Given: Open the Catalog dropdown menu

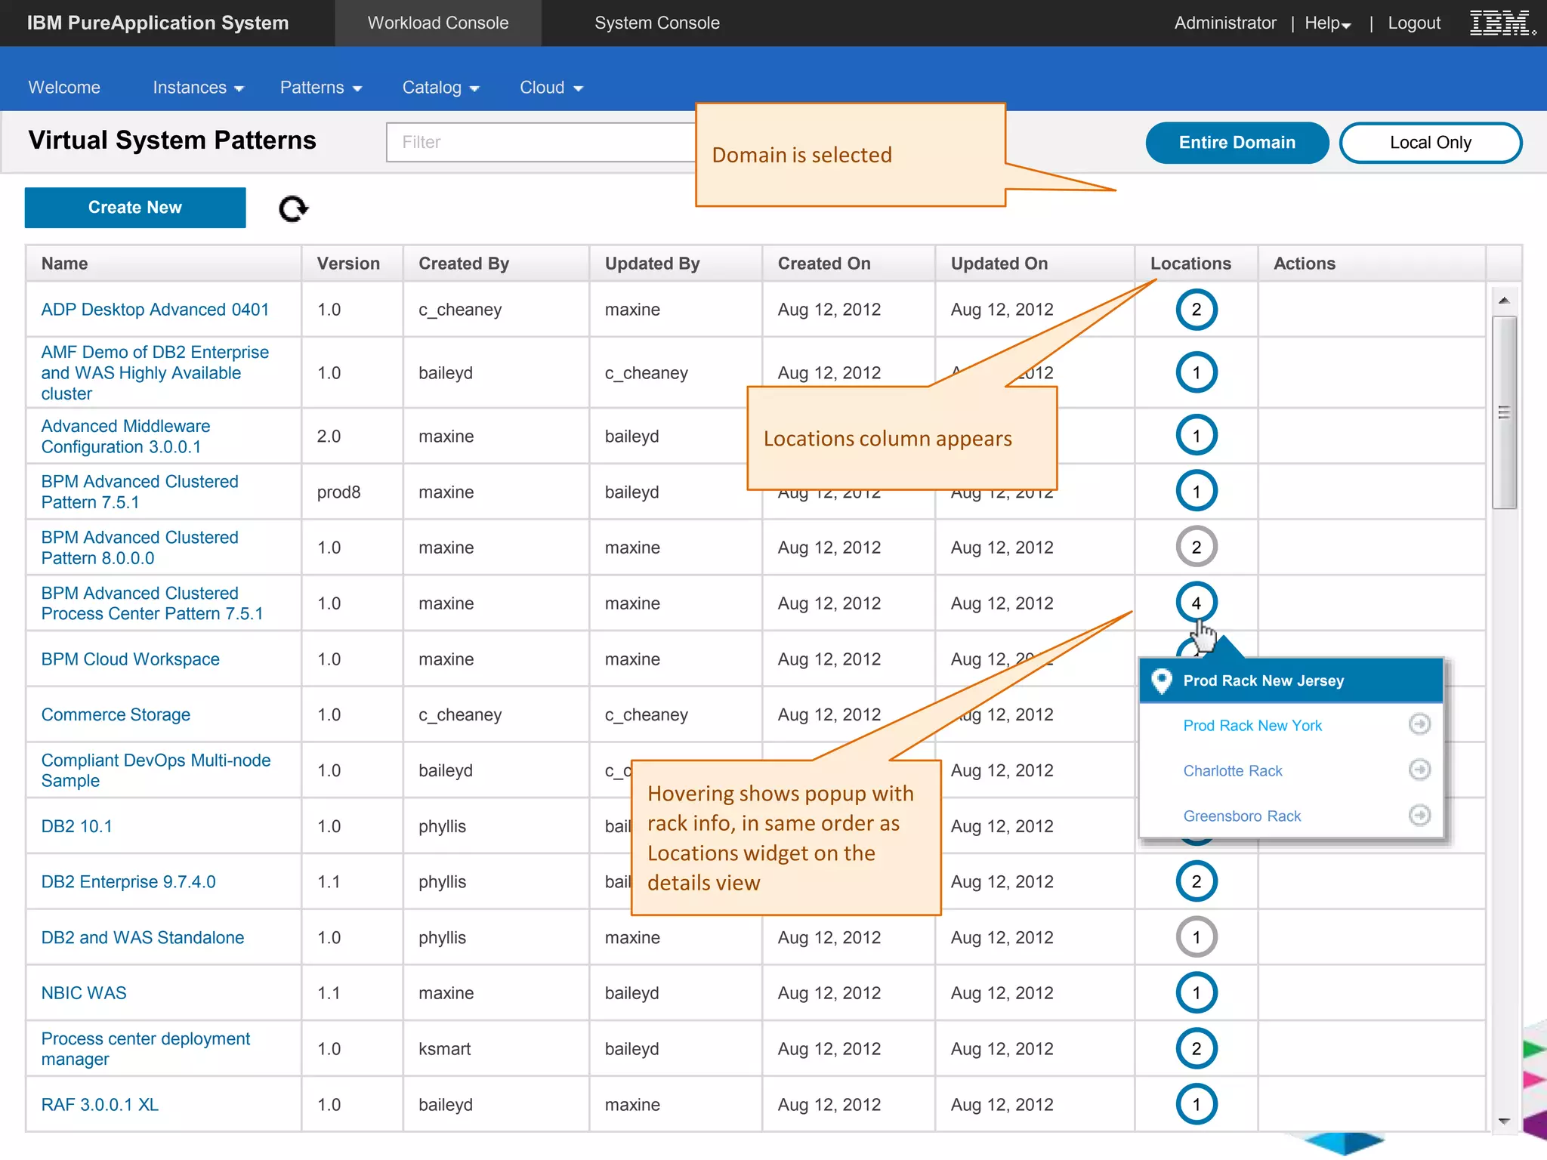Looking at the screenshot, I should (x=440, y=88).
